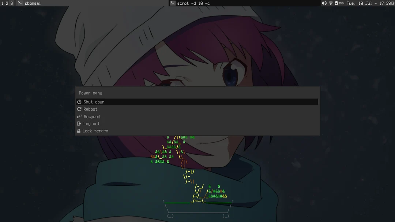Viewport: 395px width, 222px height.
Task: Mute audio using the speaker icon
Action: tap(324, 3)
